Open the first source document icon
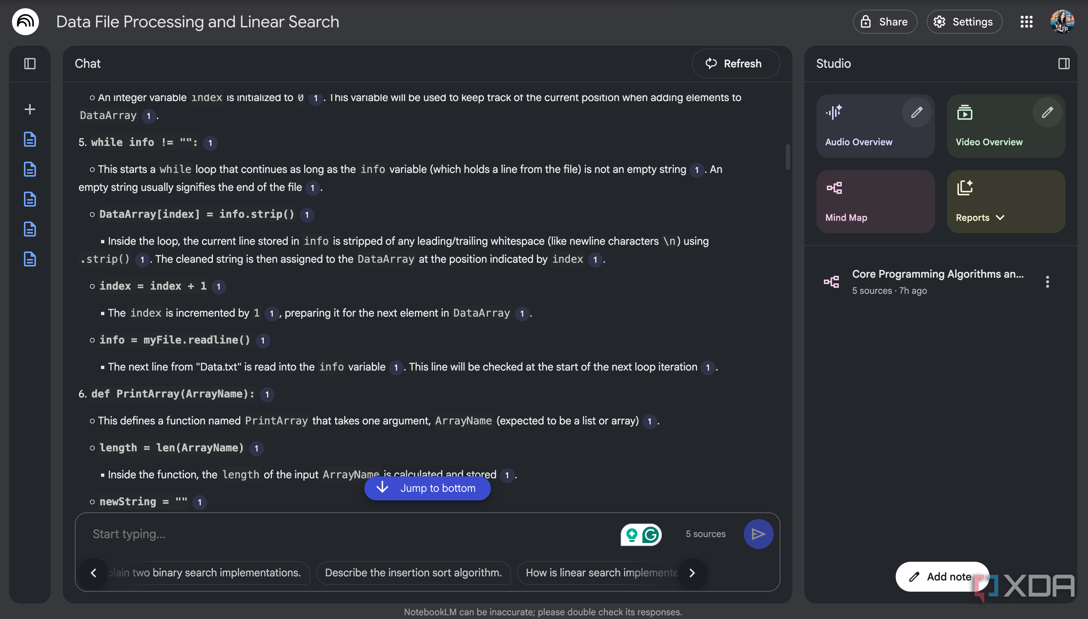 click(30, 140)
